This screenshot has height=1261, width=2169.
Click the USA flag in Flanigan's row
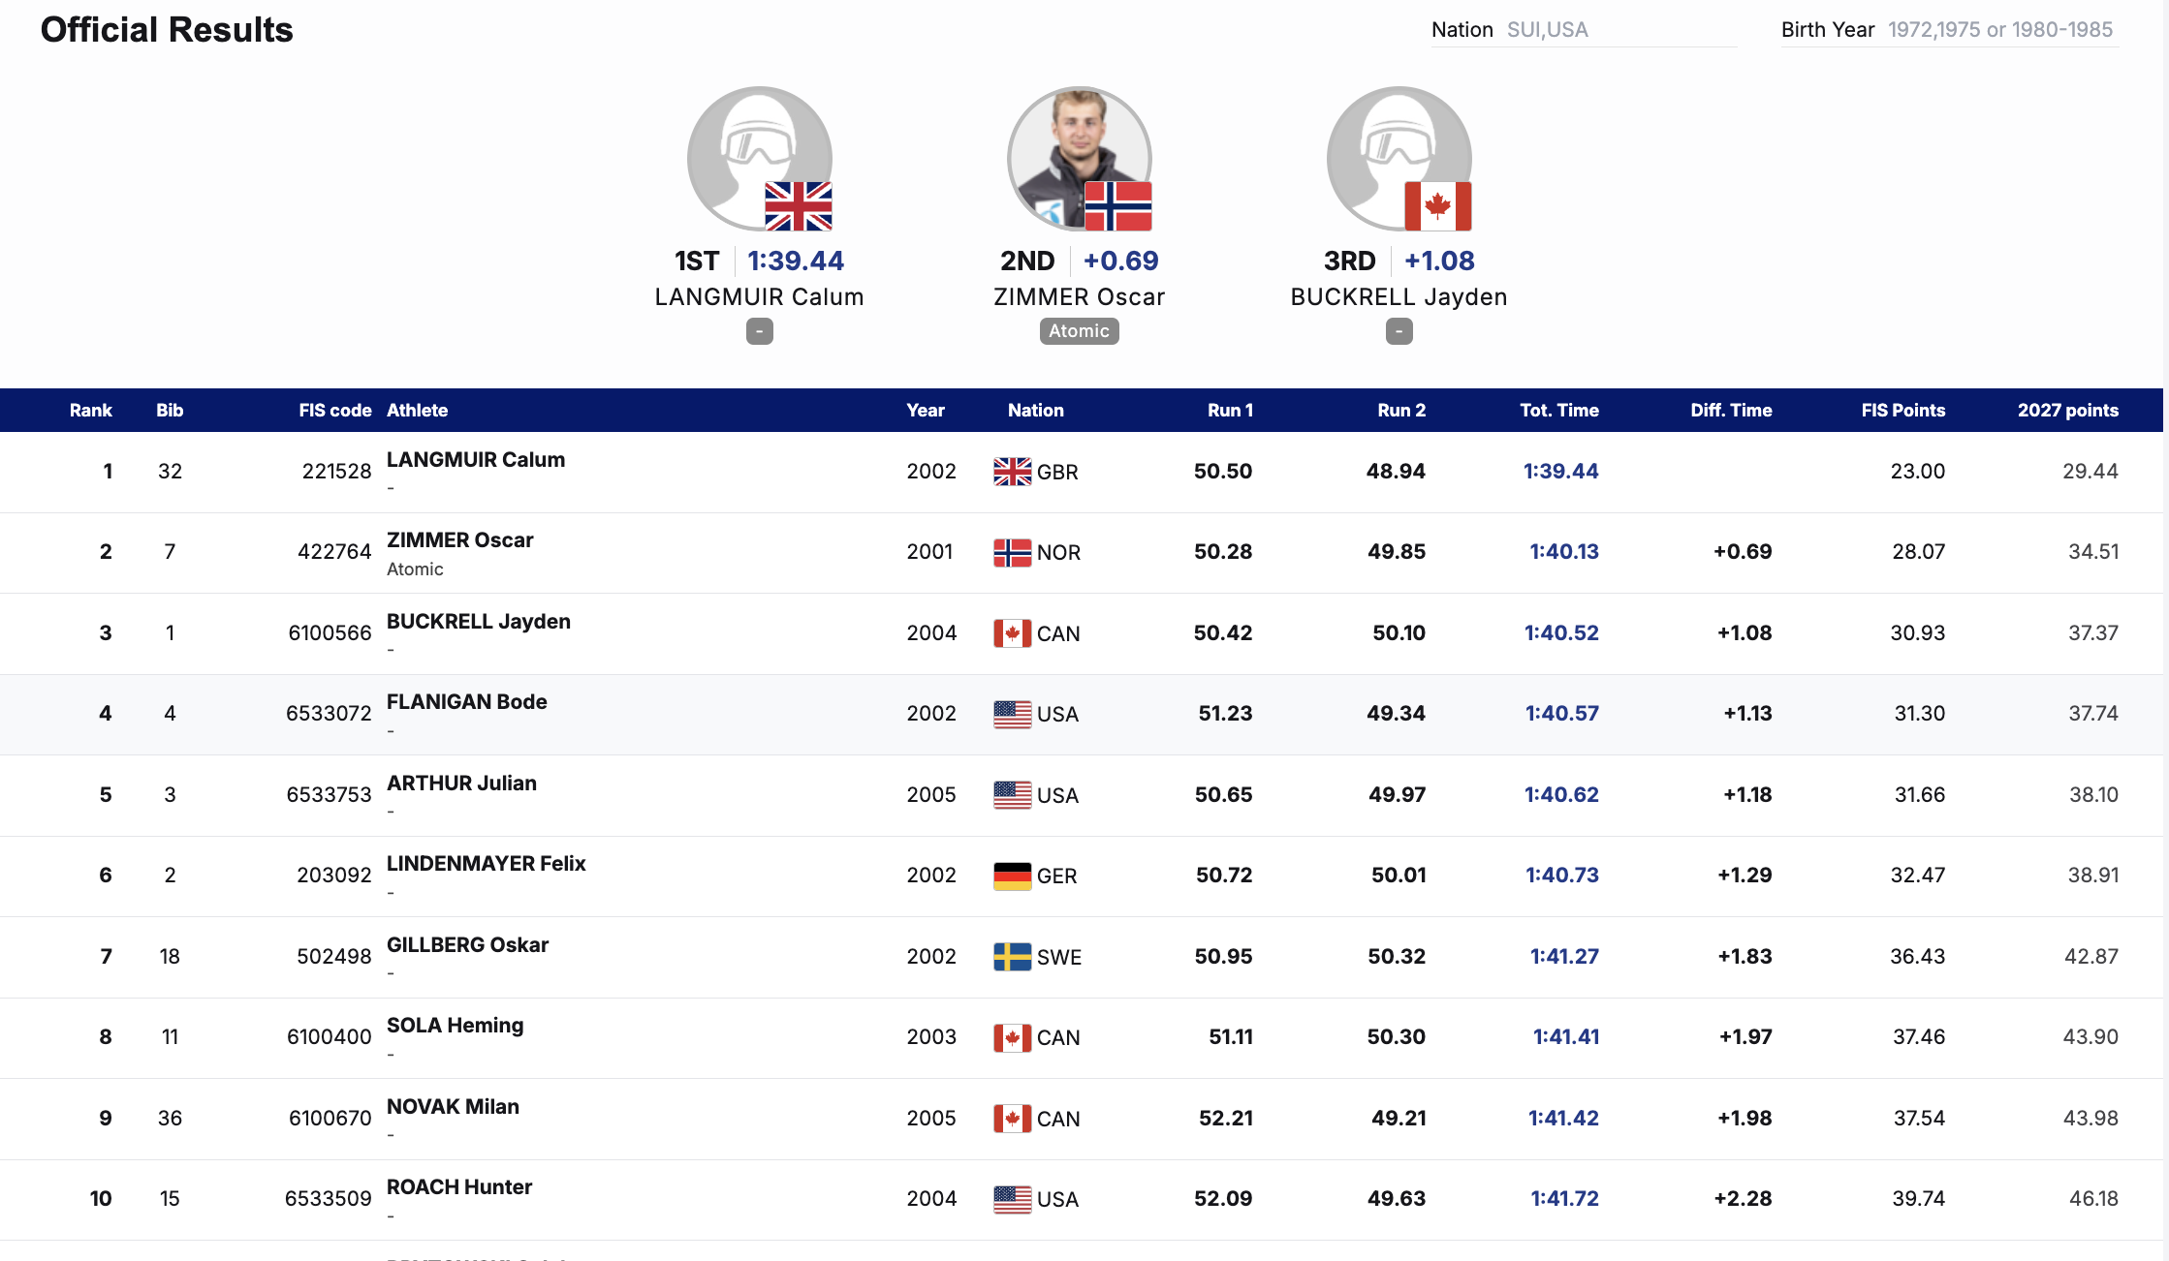pyautogui.click(x=1012, y=714)
